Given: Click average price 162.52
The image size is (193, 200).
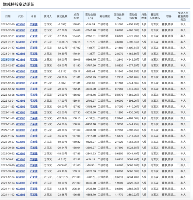Looking at the screenshot, I should click(76, 159).
